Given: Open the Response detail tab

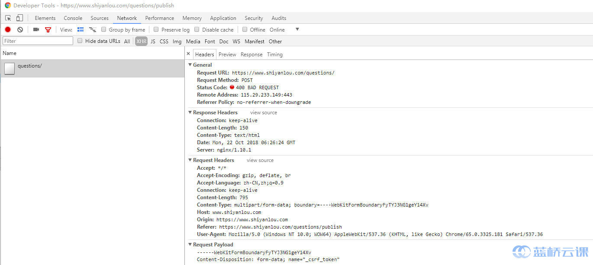Looking at the screenshot, I should coord(251,55).
